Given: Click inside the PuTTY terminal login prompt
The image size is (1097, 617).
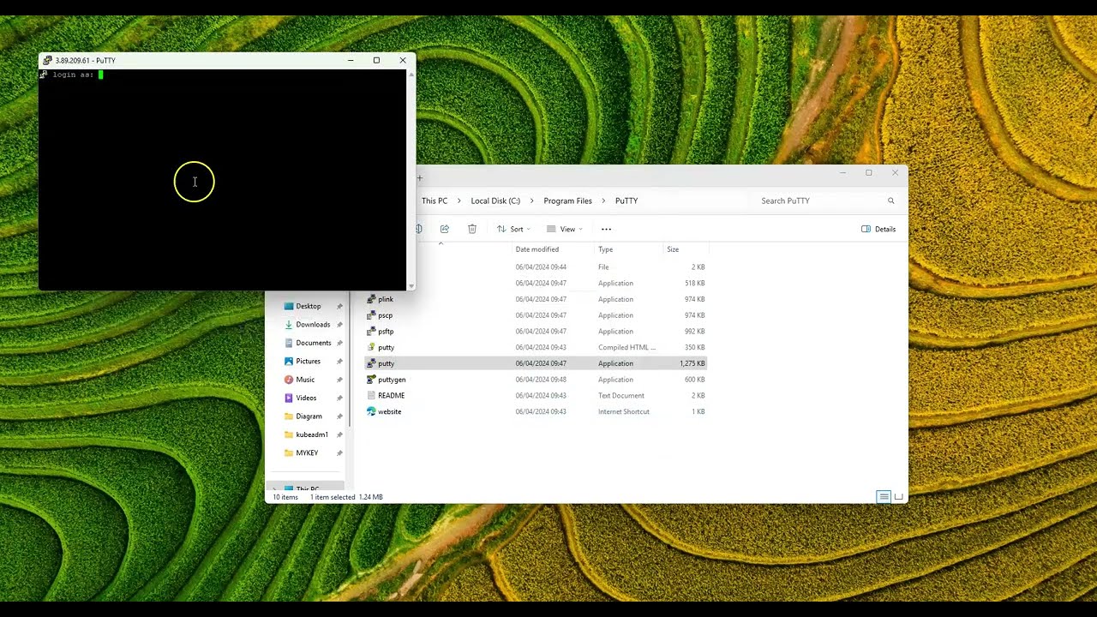Looking at the screenshot, I should [x=100, y=75].
